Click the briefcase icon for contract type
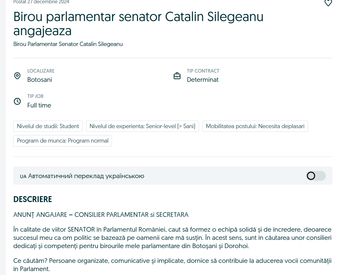The width and height of the screenshot is (340, 275). coord(177,76)
